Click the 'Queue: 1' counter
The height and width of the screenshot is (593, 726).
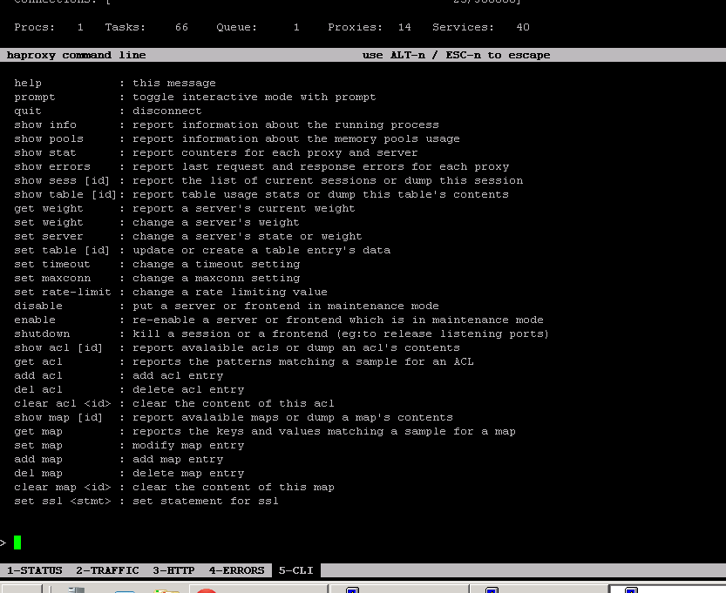258,27
